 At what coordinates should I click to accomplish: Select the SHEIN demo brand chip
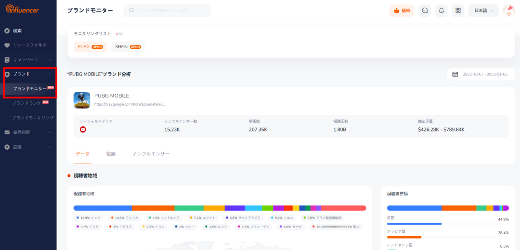click(x=128, y=47)
